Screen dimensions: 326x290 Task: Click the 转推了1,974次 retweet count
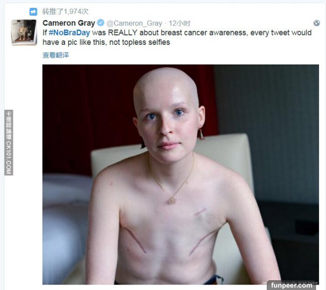tap(65, 12)
